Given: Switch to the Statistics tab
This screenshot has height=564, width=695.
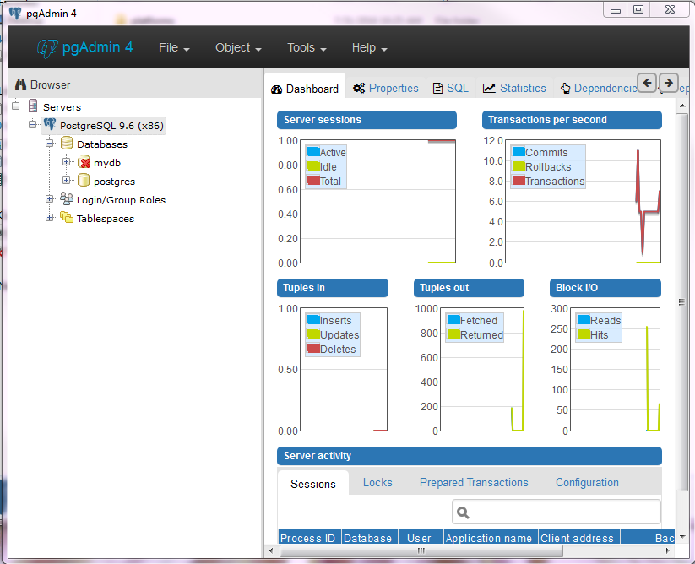Looking at the screenshot, I should tap(514, 88).
